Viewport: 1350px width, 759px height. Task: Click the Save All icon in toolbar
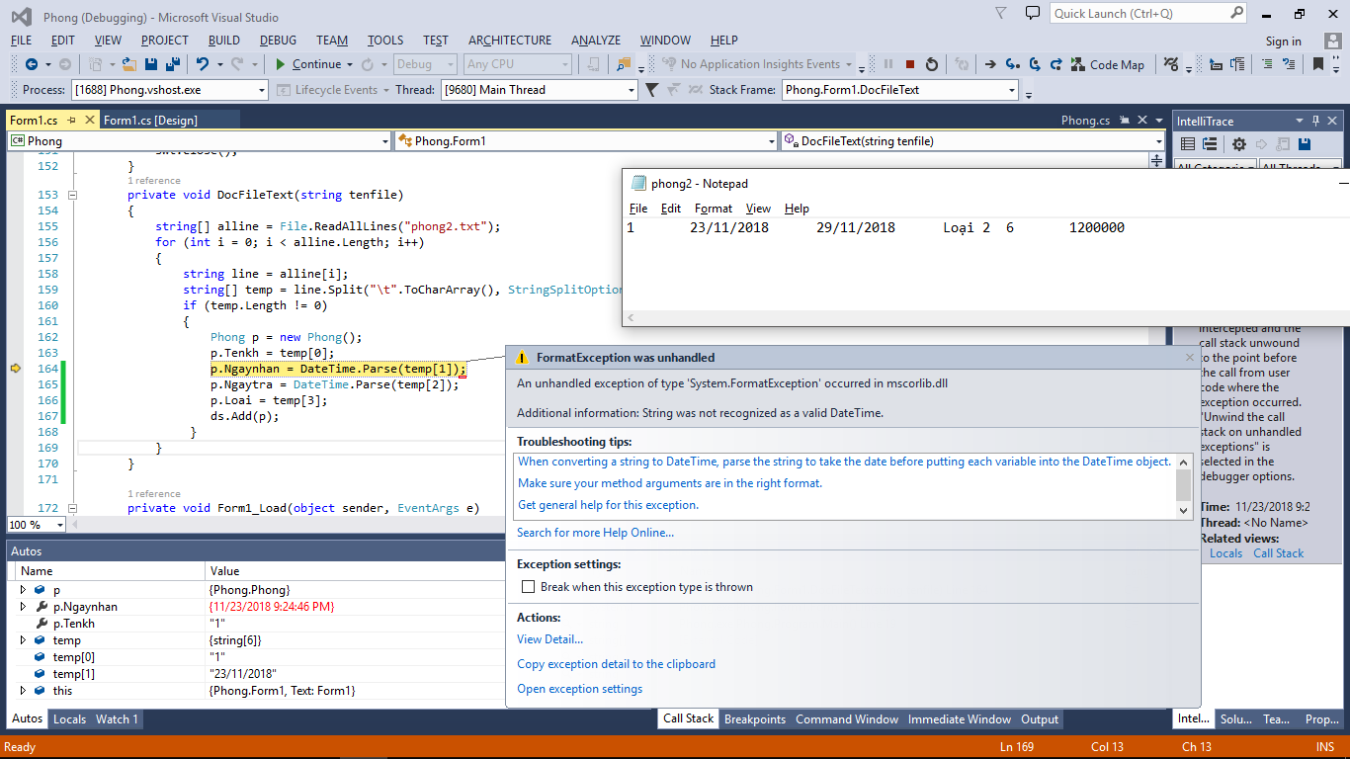tap(173, 64)
